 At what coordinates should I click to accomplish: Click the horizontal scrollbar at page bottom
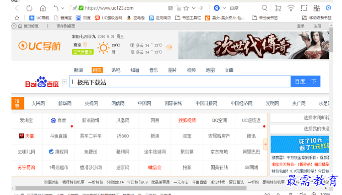coord(131,188)
